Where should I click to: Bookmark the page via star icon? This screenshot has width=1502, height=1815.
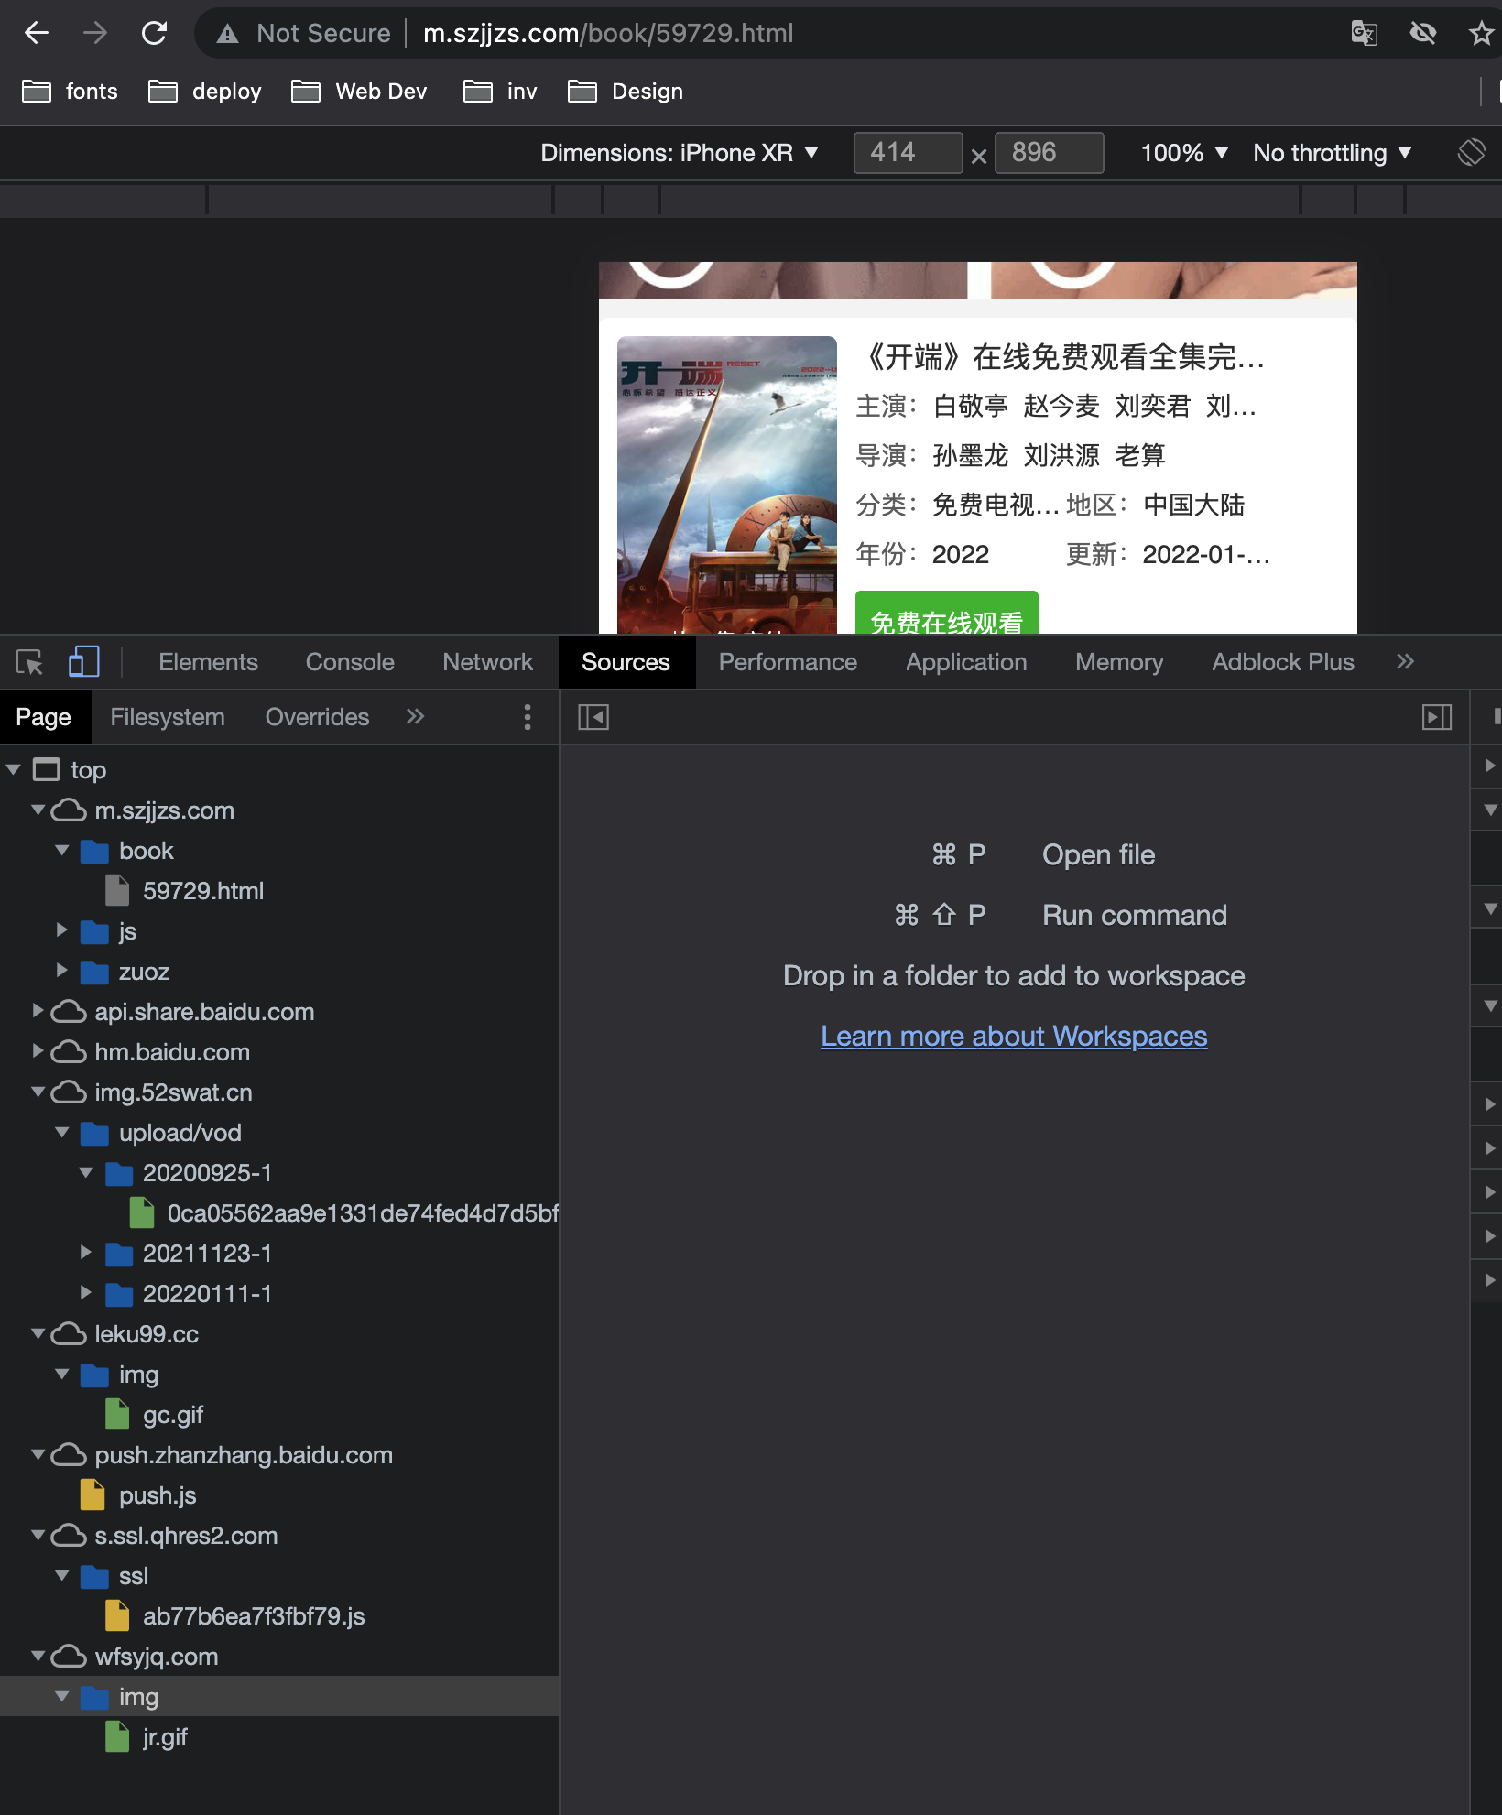[1479, 33]
